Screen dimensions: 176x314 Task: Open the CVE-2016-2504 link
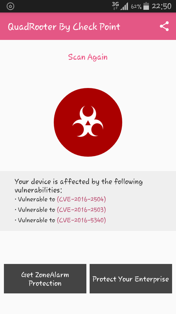[81, 199]
